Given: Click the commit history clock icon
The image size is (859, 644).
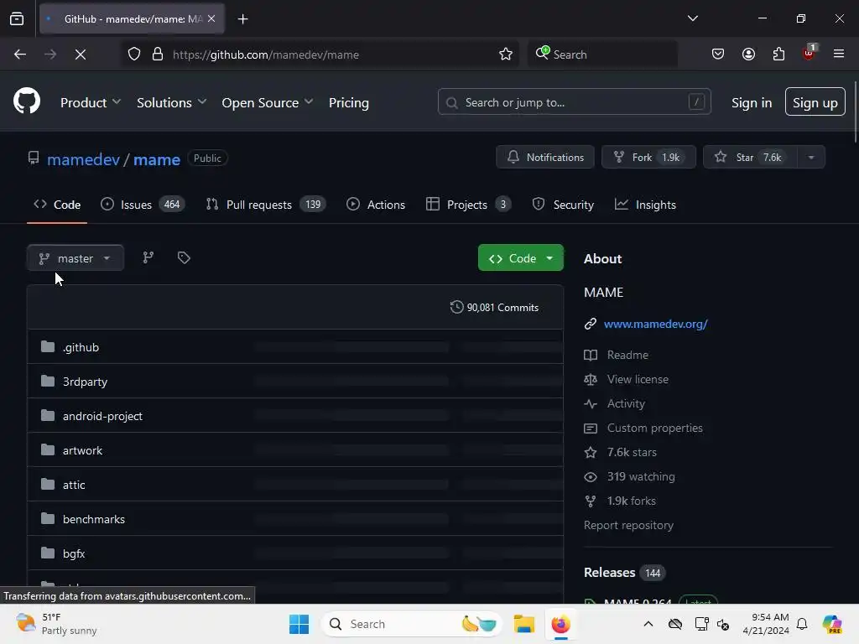Looking at the screenshot, I should coord(456,307).
